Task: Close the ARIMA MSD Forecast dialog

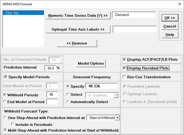Action: tap(180, 4)
